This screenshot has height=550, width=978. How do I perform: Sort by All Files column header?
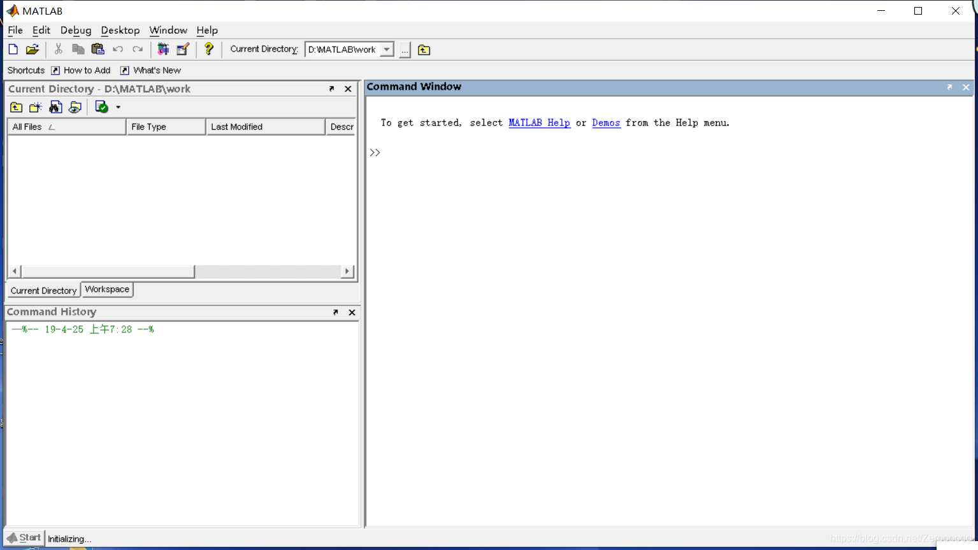[66, 127]
